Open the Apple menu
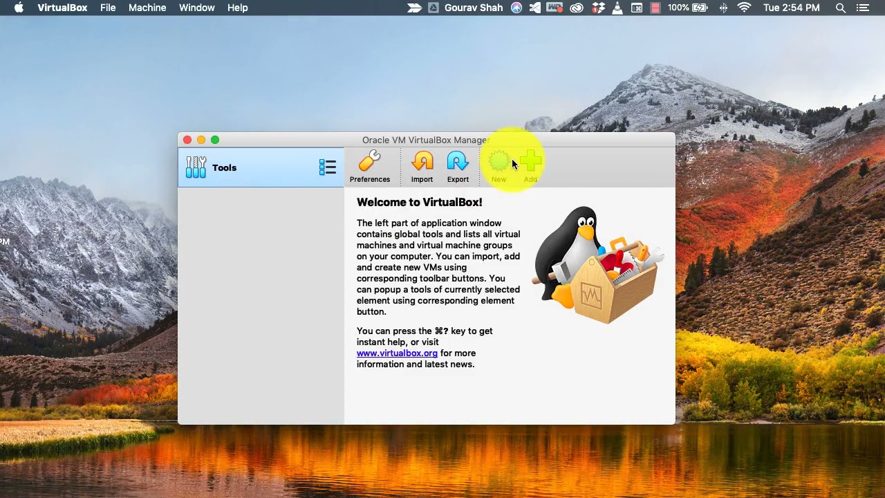885x498 pixels. 19,8
